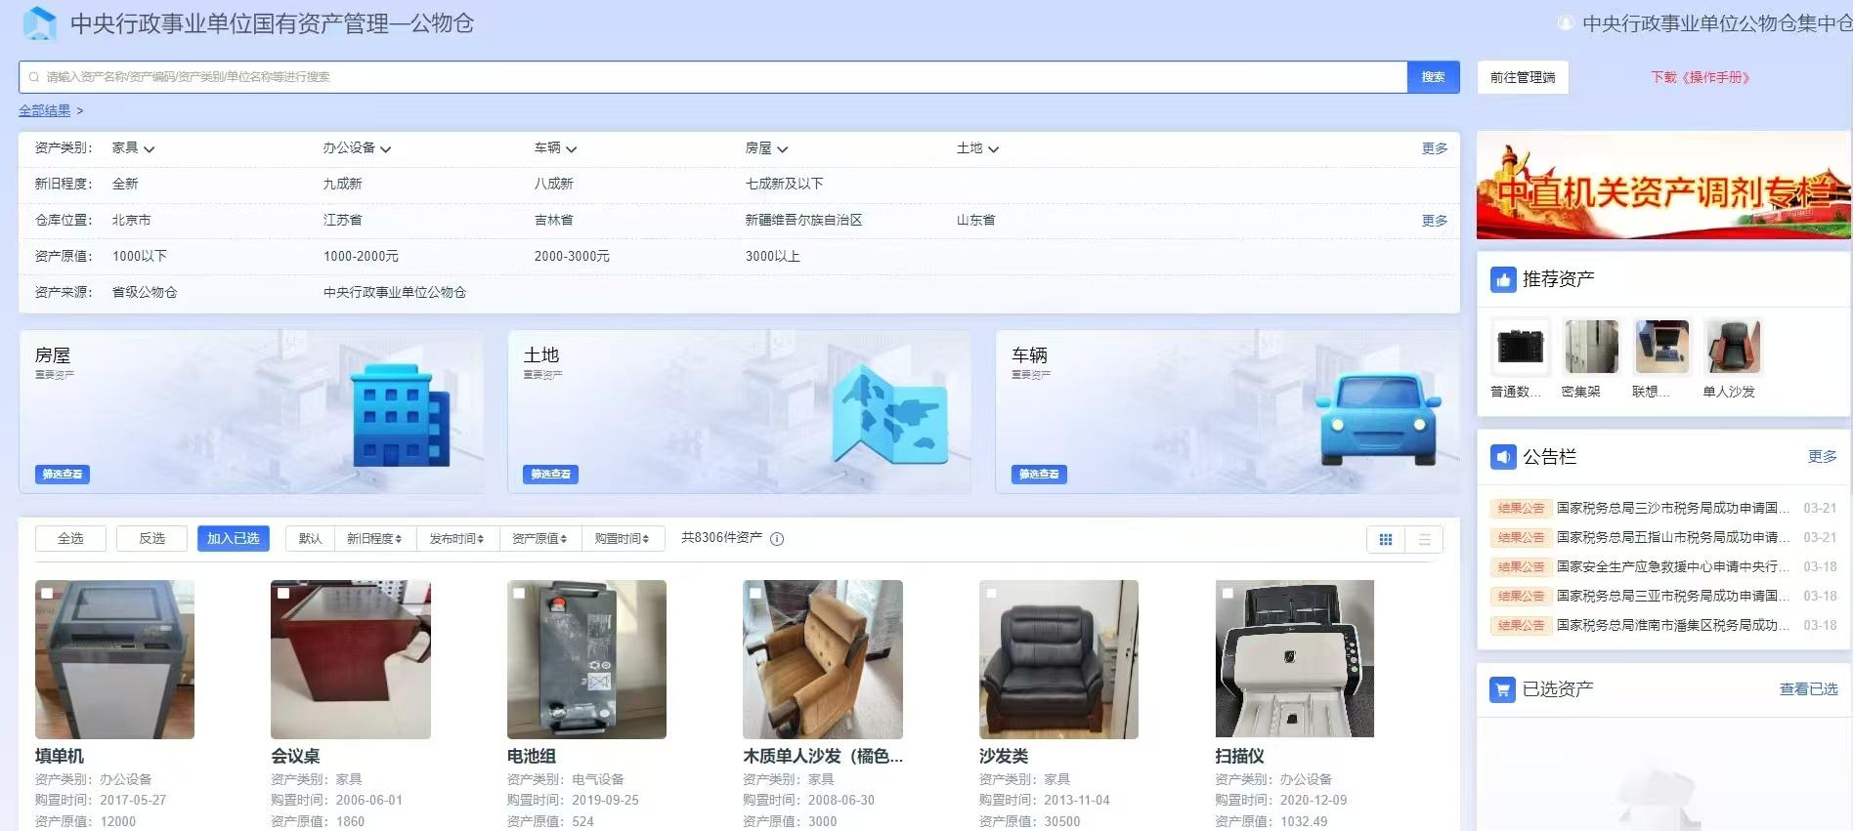The height and width of the screenshot is (831, 1853).
Task: Sort by 资产原值
Action: tap(539, 539)
